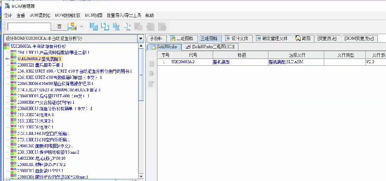386x181 pixels.
Task: Open the 查看 menu
Action: click(x=21, y=15)
